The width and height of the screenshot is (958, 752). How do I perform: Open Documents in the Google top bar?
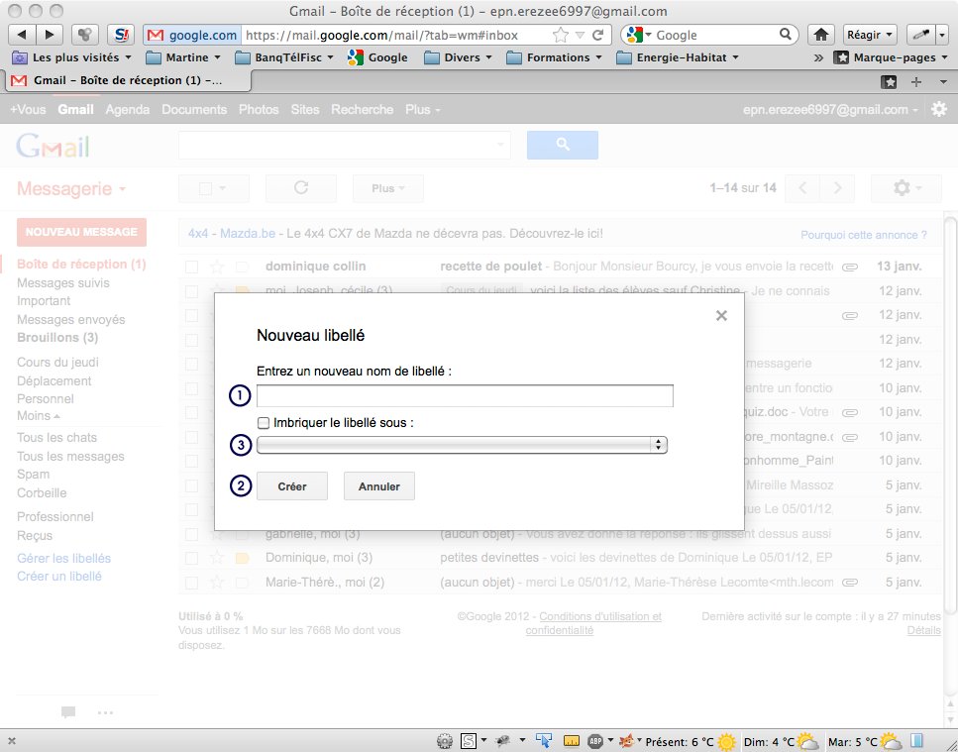tap(194, 110)
